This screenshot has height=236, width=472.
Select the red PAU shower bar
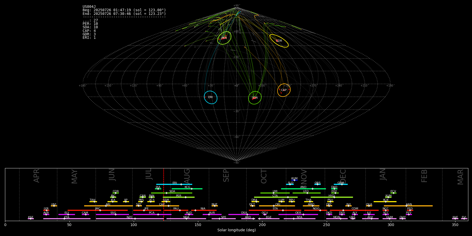176,210
